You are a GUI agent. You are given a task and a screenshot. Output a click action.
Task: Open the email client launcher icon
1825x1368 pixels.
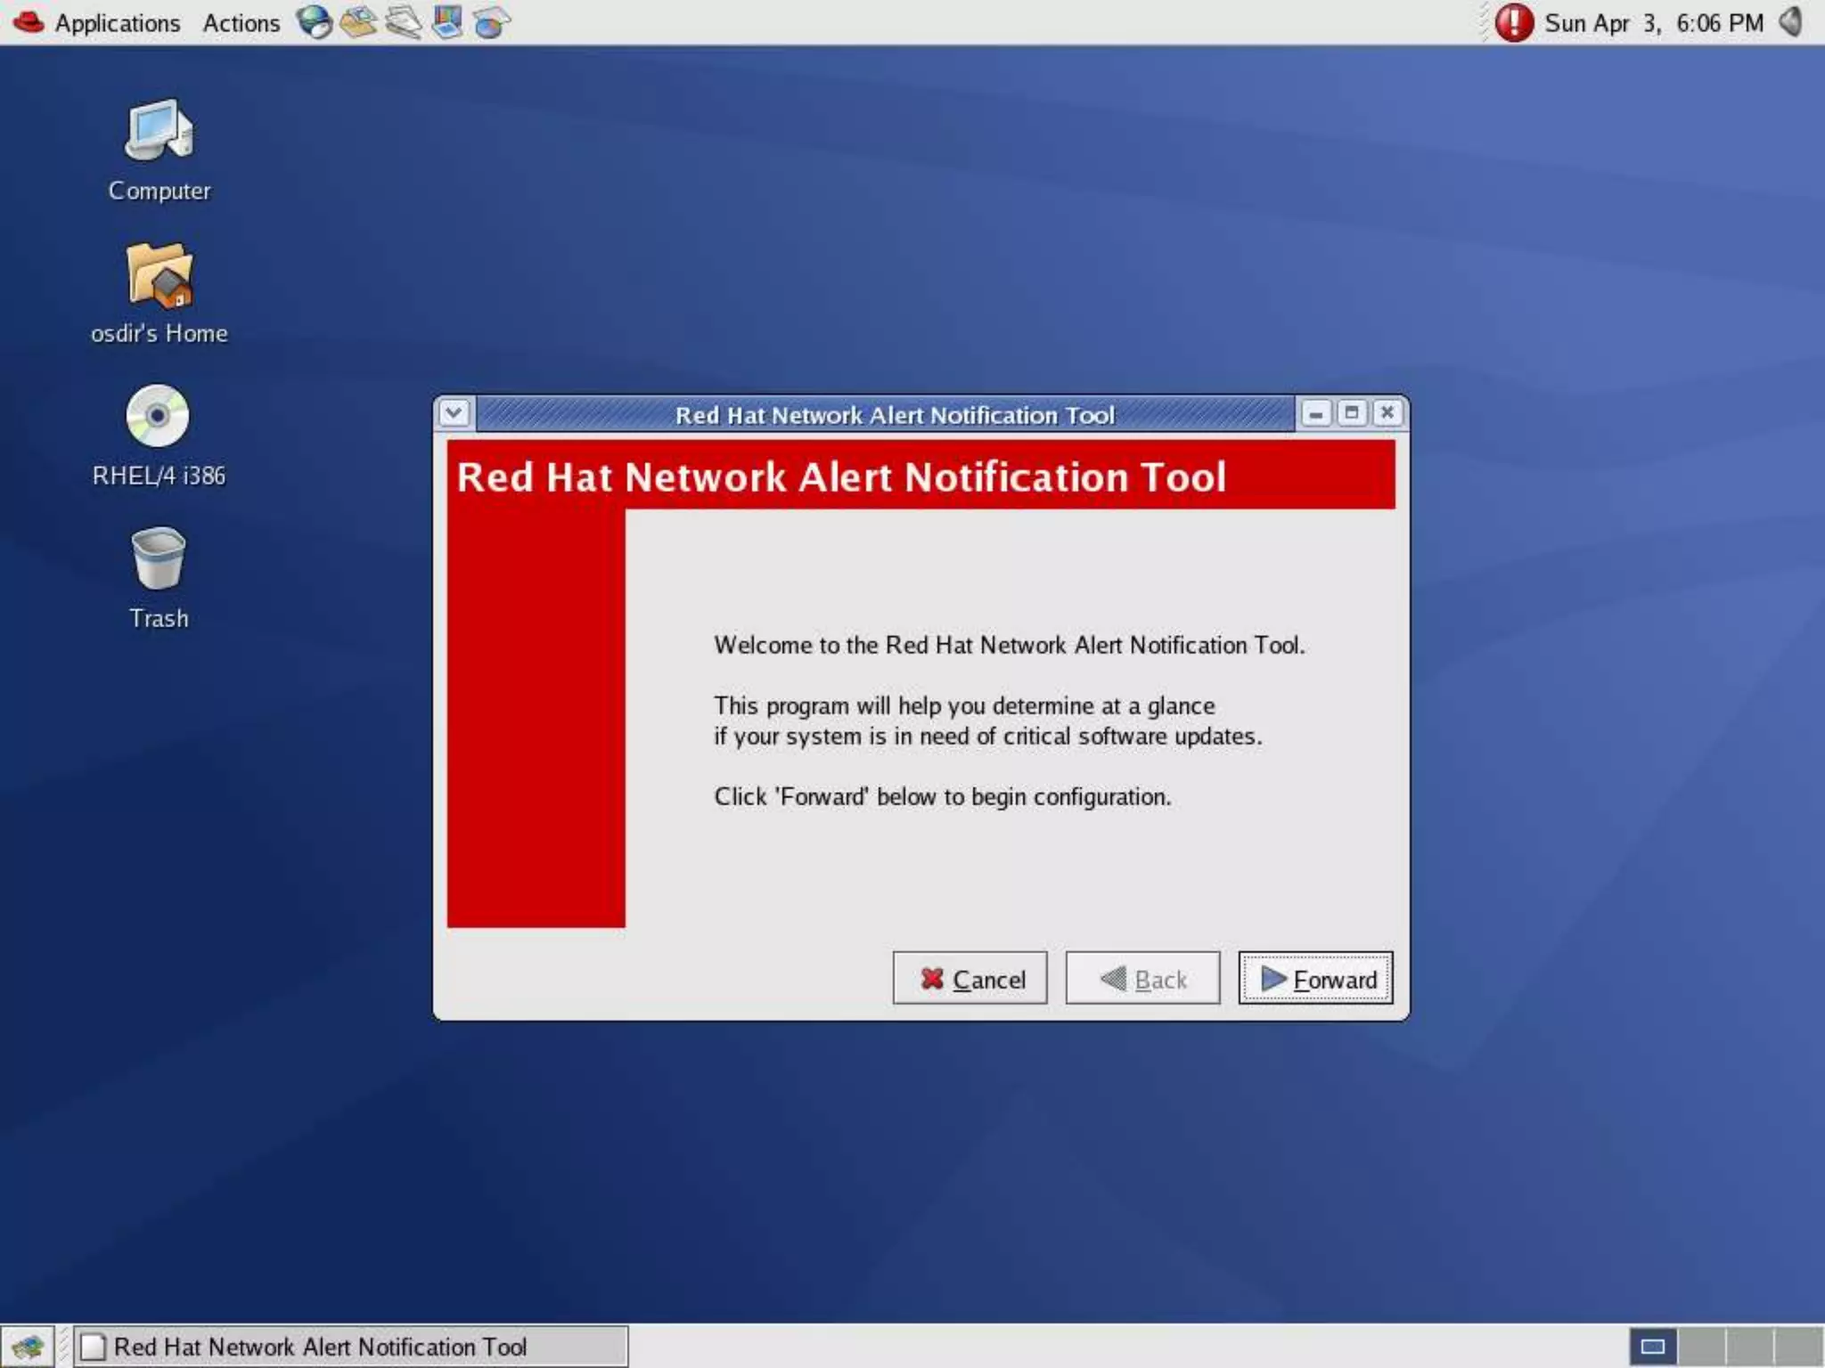[358, 22]
